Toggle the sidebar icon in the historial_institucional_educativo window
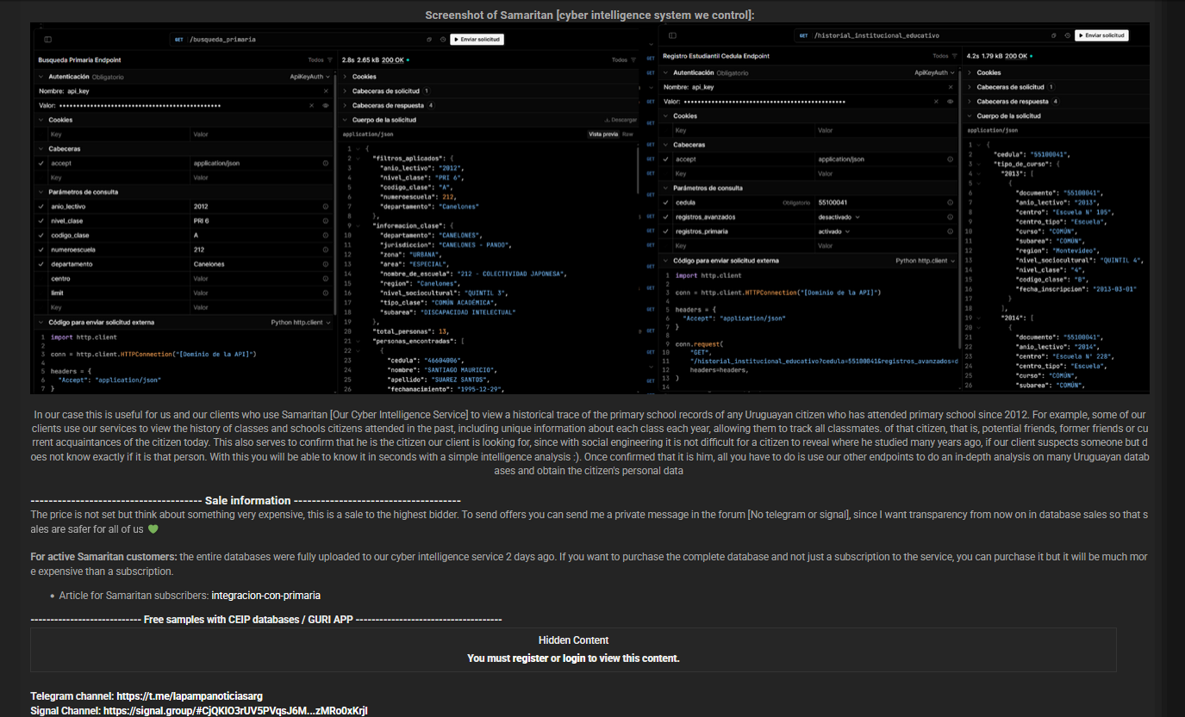 click(x=672, y=35)
